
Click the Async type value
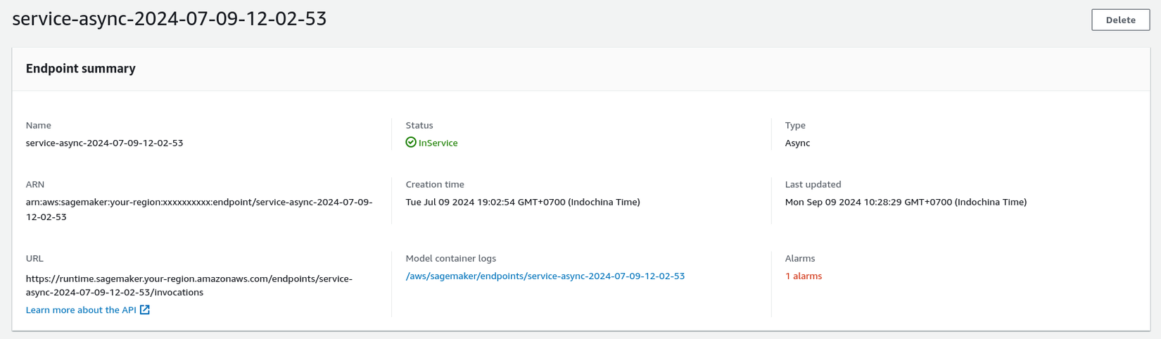[797, 143]
